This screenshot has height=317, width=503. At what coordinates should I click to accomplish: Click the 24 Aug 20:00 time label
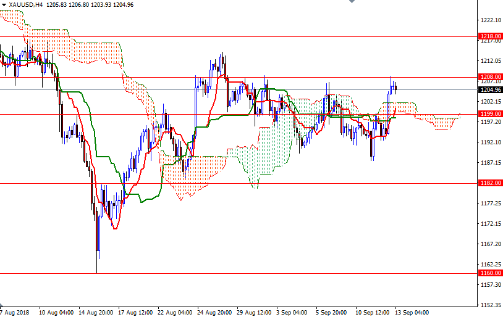[216, 312]
